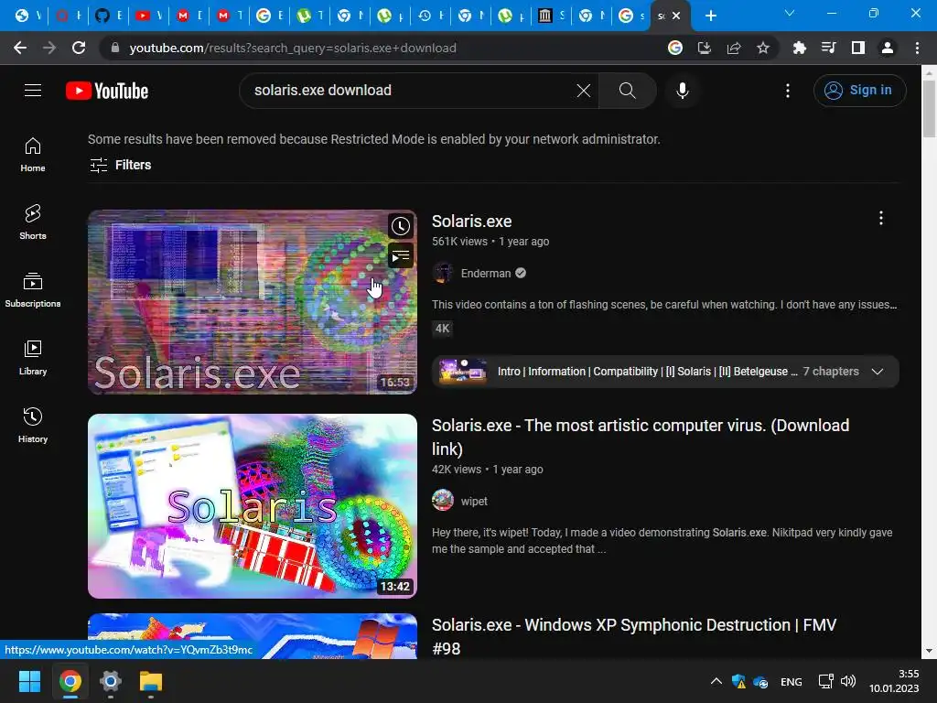The height and width of the screenshot is (703, 937).
Task: Open 'Solaris.exe - The most artistic computer virus' title
Action: (x=641, y=437)
